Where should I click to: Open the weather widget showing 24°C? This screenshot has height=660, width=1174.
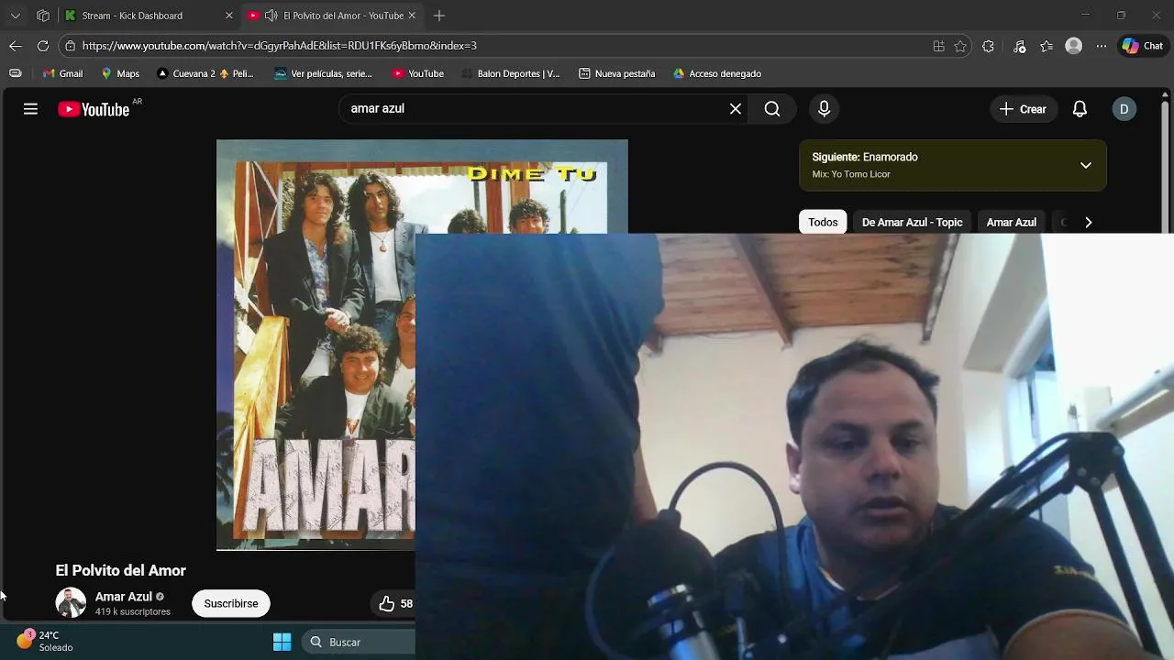[x=44, y=641]
